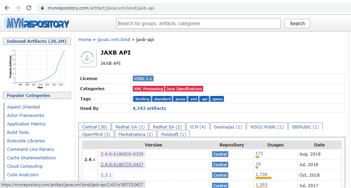
Task: Open the OpenMind (3) tab
Action: click(x=96, y=134)
